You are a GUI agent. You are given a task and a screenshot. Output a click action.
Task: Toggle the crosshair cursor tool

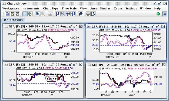(x=25, y=14)
